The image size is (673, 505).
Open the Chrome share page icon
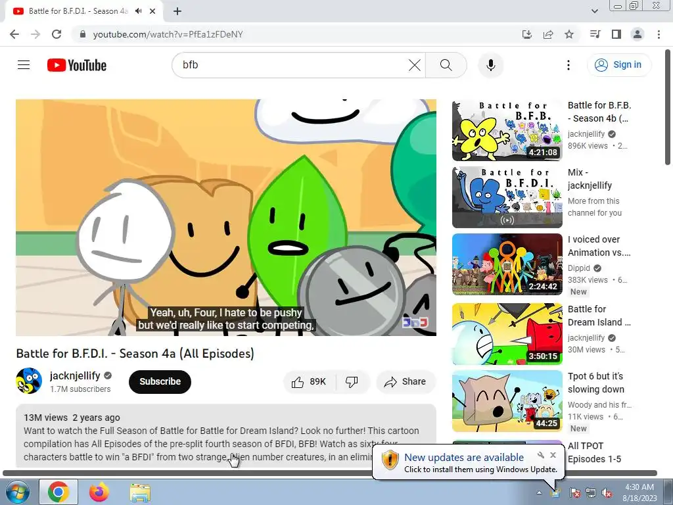(x=548, y=34)
